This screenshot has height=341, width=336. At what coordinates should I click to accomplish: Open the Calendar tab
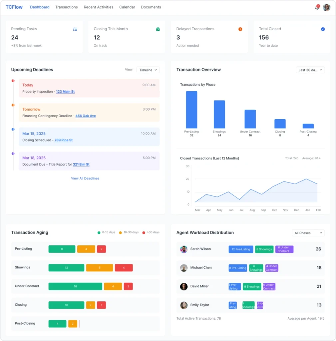coord(127,7)
